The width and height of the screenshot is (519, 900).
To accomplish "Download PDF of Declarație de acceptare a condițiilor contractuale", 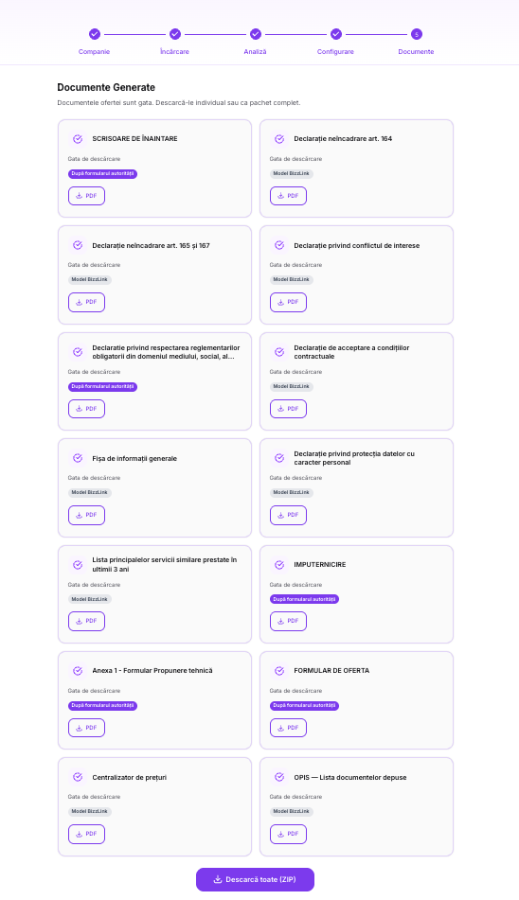I will (288, 409).
